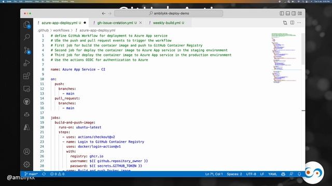Open the Accounts menu icon

pyautogui.click(x=26, y=151)
